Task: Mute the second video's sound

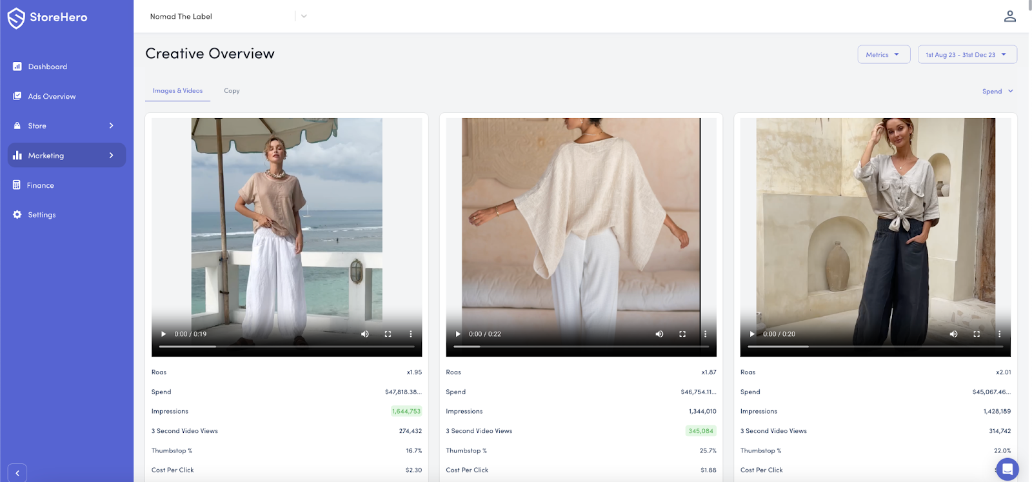Action: [659, 334]
